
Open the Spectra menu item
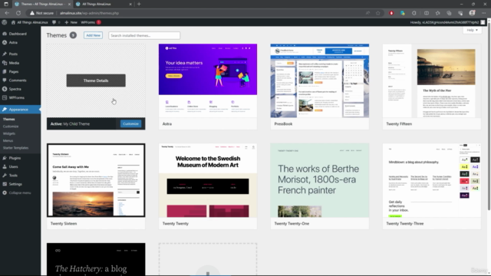[x=15, y=89]
